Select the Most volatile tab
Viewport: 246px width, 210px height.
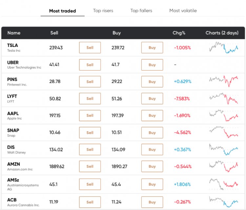[x=183, y=11]
